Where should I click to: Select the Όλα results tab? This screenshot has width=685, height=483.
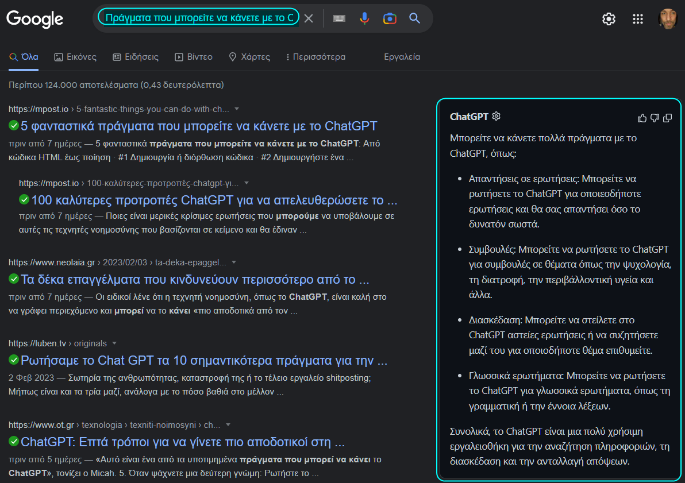[24, 57]
